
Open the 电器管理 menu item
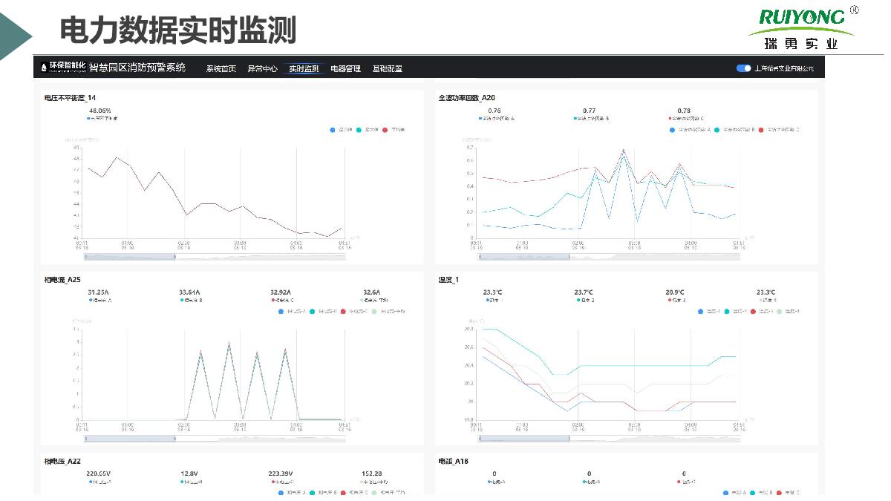tap(346, 68)
